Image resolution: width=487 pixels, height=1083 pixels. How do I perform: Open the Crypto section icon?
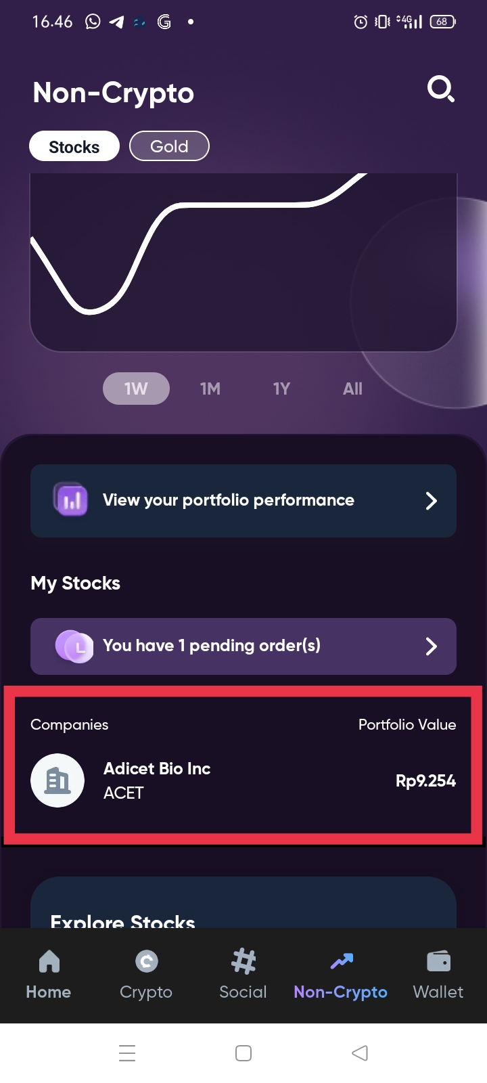click(146, 961)
